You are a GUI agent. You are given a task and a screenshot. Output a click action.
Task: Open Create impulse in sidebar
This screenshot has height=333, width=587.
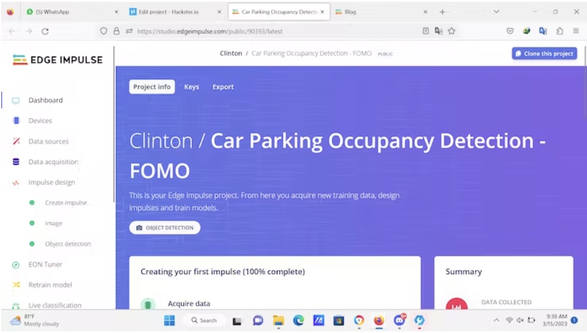coord(65,203)
